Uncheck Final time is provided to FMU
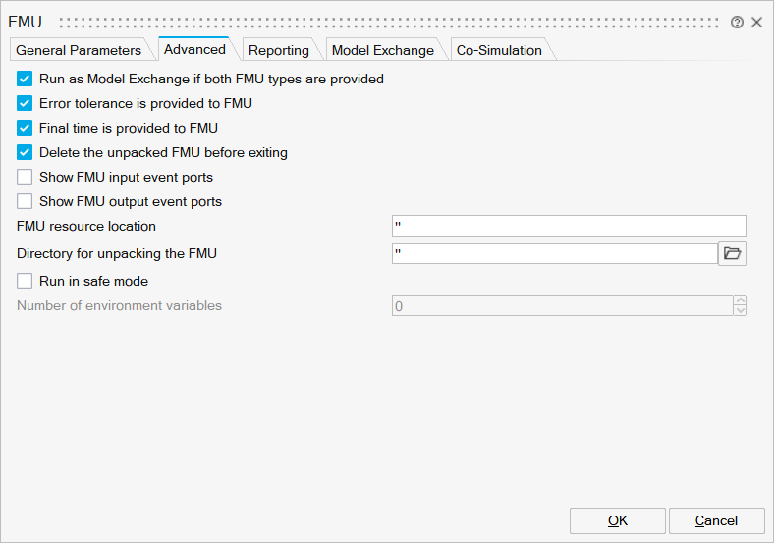 26,128
